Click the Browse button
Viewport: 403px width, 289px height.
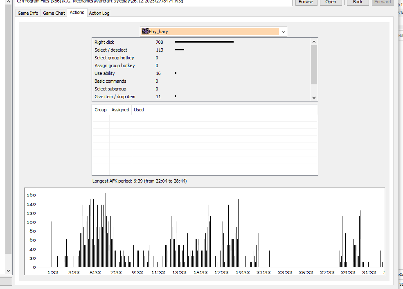point(306,2)
